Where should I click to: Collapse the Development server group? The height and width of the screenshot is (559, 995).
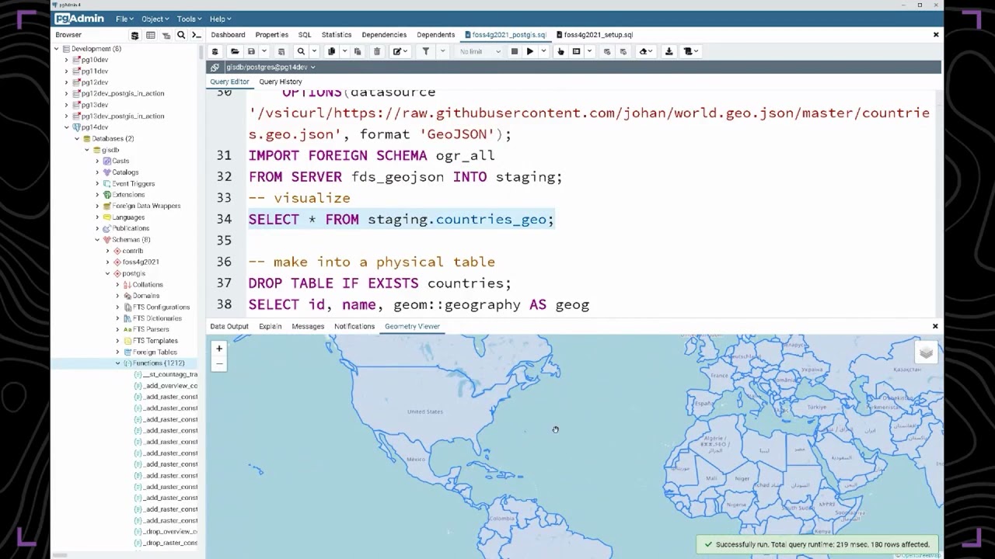(x=56, y=49)
